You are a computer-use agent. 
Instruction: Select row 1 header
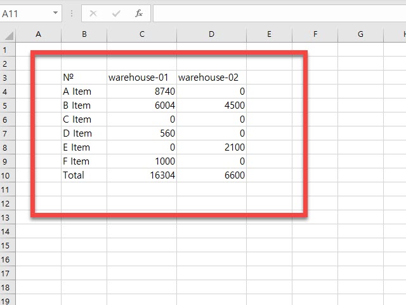pyautogui.click(x=8, y=50)
